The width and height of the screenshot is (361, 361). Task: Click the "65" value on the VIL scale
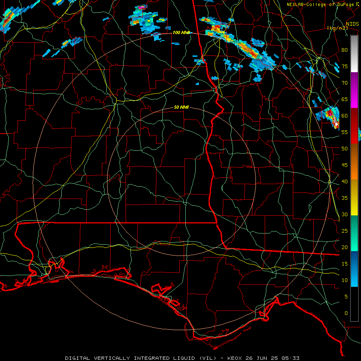click(345, 99)
